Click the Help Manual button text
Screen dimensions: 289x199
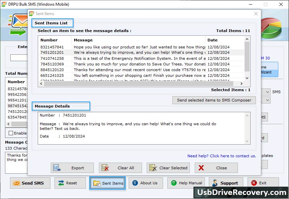coord(190,183)
